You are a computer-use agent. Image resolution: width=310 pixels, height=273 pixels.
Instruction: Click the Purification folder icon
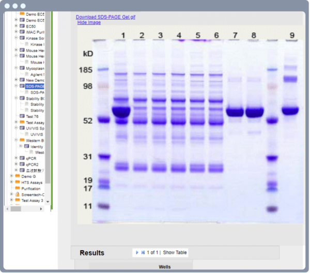(x=17, y=189)
